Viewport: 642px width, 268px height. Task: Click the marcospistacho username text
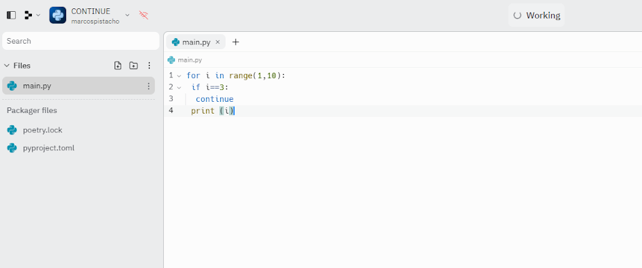pos(95,21)
